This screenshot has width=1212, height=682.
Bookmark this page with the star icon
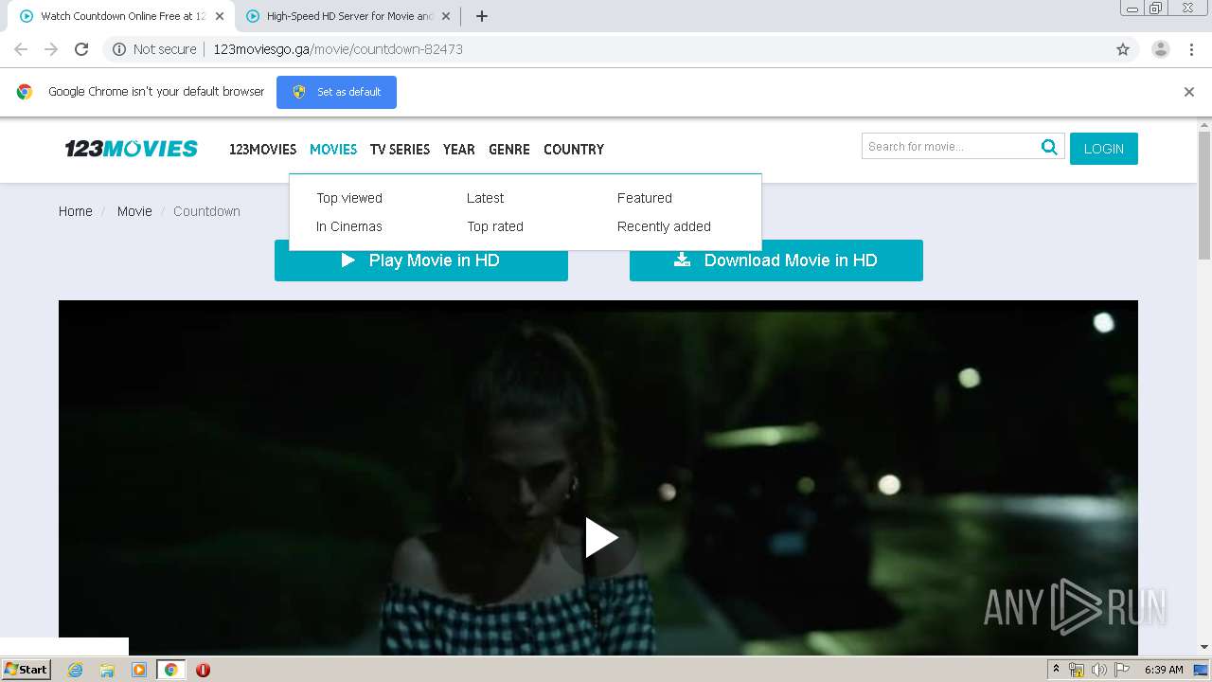1123,49
